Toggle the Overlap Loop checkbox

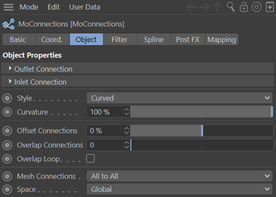pos(90,158)
